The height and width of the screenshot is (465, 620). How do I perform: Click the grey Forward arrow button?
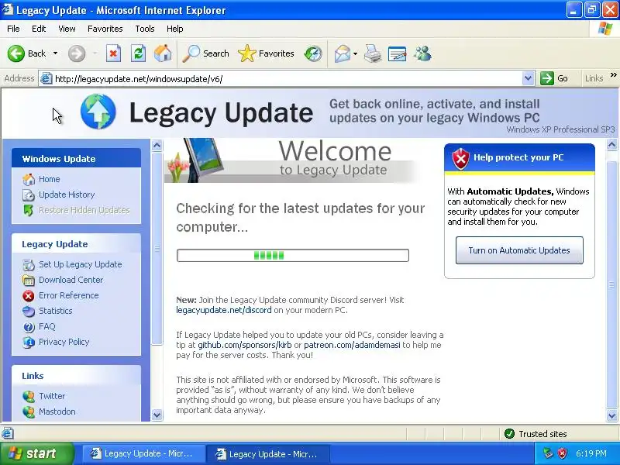point(77,53)
